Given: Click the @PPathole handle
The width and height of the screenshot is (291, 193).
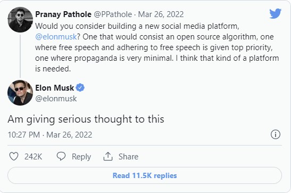Looking at the screenshot, I should [x=113, y=14].
